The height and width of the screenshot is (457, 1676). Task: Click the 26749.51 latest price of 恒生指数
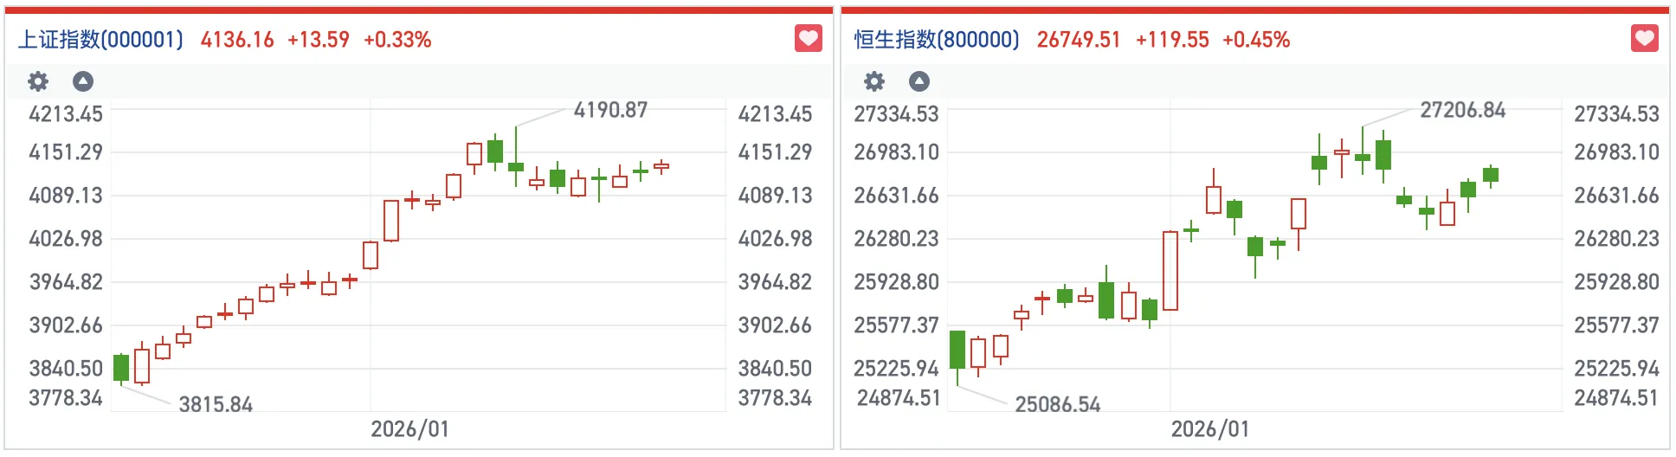point(1079,40)
